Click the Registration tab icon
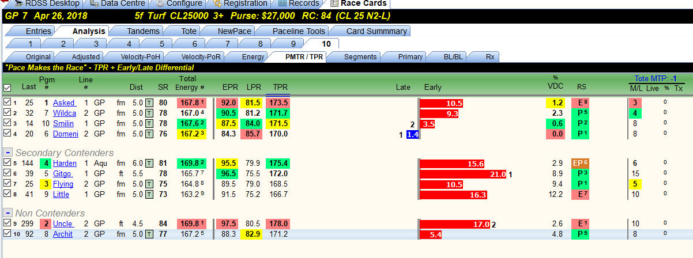The width and height of the screenshot is (693, 258). (217, 3)
